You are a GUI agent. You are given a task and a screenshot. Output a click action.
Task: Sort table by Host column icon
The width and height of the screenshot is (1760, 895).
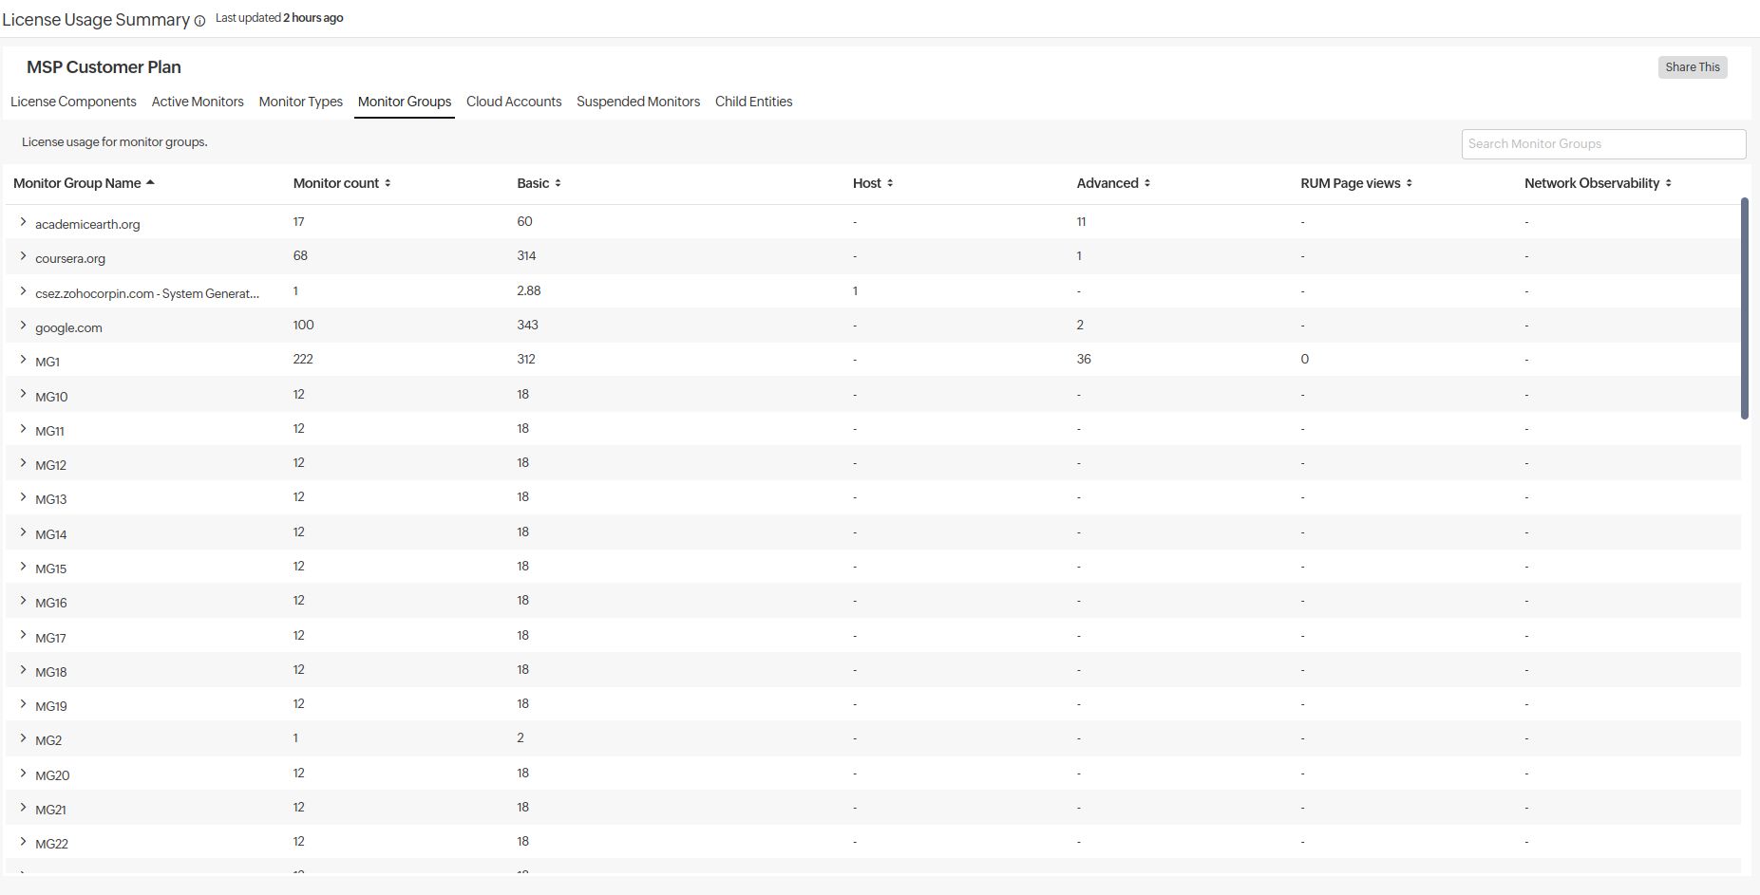(x=890, y=183)
